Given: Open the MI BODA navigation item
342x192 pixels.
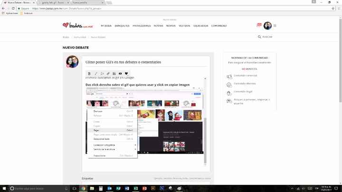Looking at the screenshot, I should point(106,26).
